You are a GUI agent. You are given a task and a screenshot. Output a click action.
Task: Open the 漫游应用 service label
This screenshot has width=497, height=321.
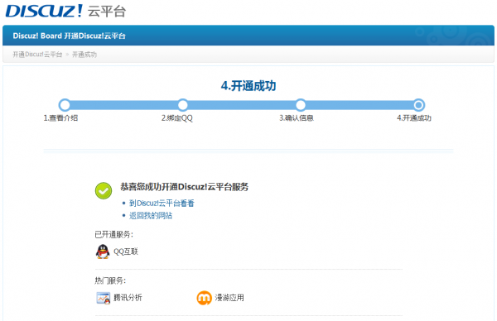tap(229, 298)
